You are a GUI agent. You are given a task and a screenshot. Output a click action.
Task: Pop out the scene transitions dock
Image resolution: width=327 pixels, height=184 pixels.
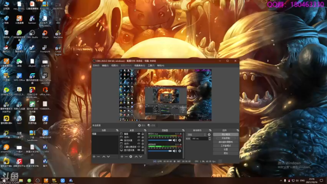point(210,130)
